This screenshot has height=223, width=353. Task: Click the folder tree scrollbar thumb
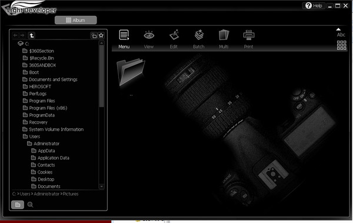[102, 76]
